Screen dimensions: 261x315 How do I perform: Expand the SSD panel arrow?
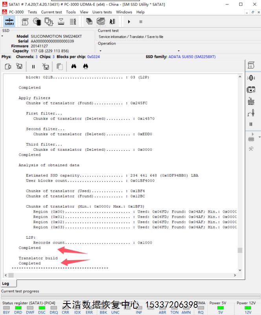click(x=2, y=36)
